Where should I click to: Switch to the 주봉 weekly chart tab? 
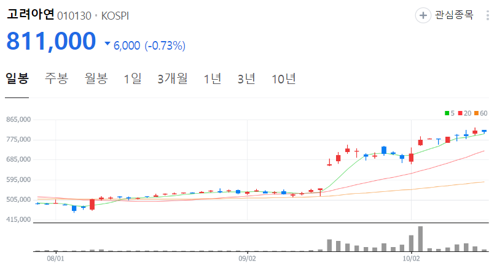click(x=57, y=78)
